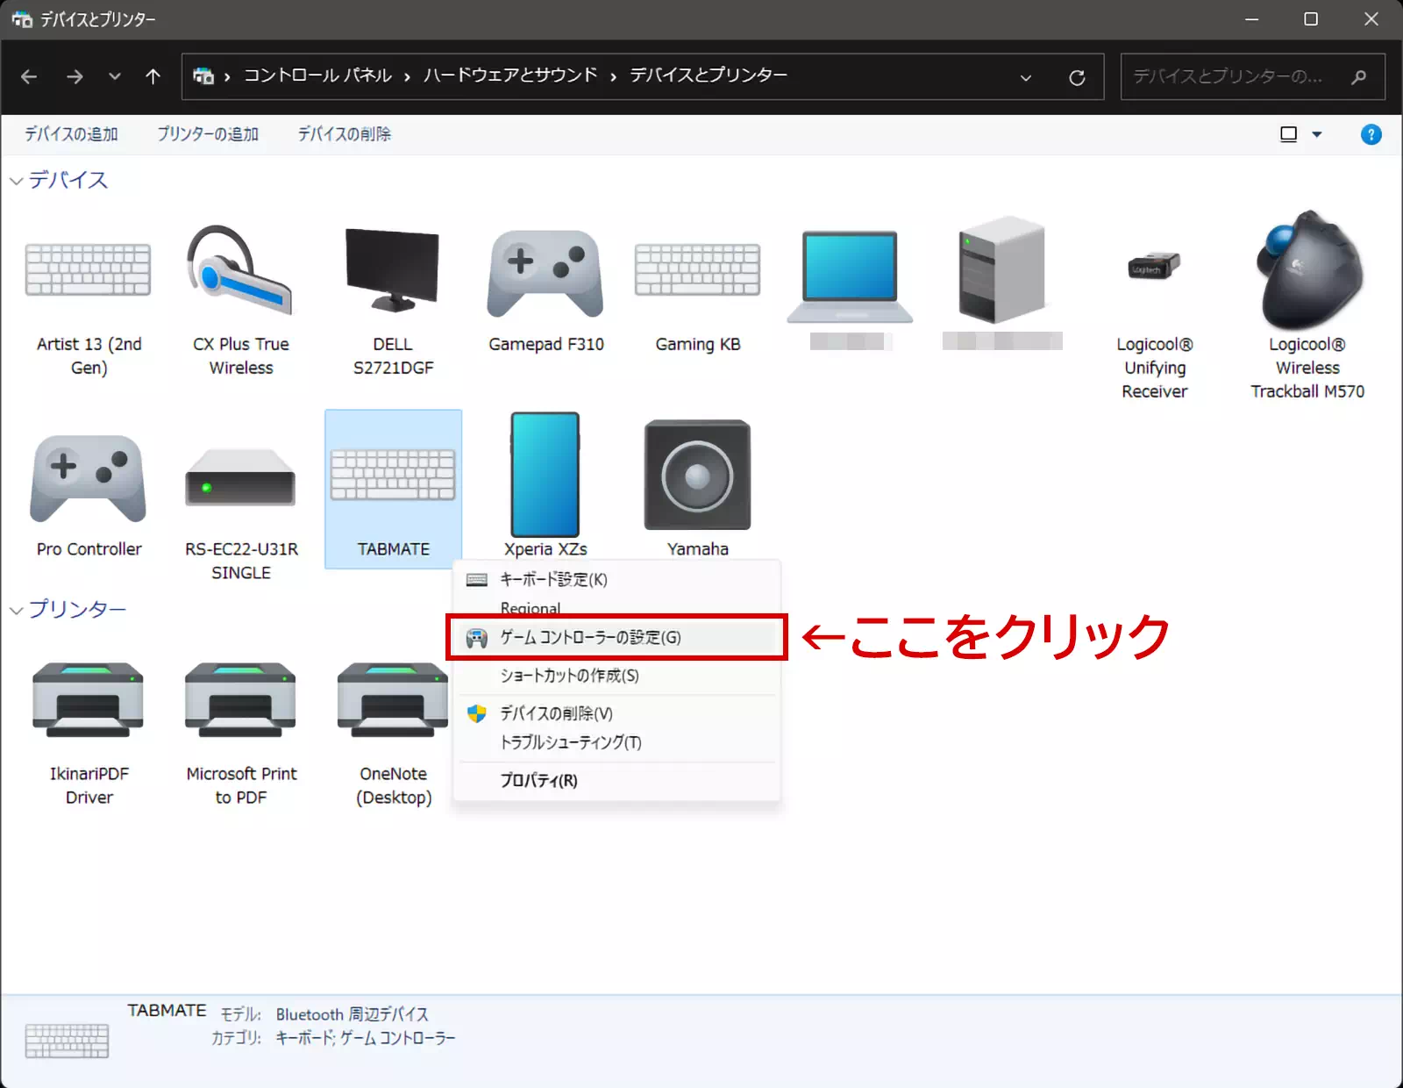Click プリンターの追加 toolbar button
This screenshot has height=1088, width=1403.
coord(208,134)
